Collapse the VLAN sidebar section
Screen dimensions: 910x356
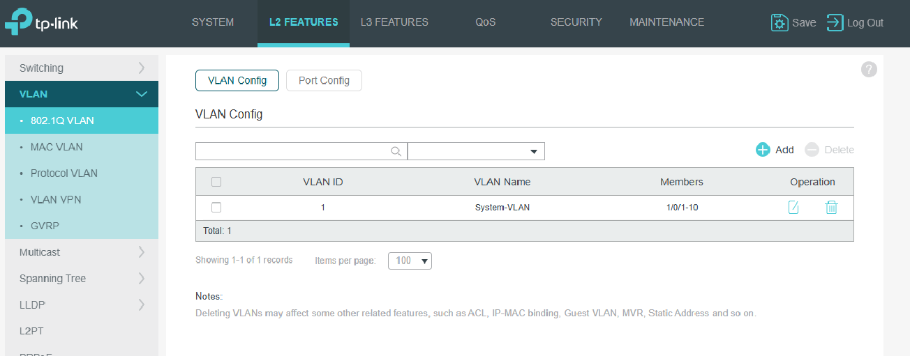82,94
